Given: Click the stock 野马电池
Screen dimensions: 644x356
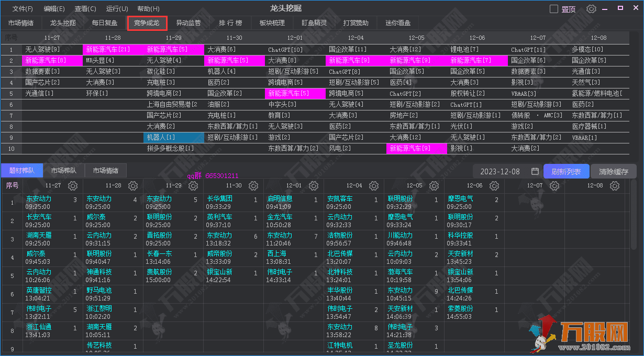Looking at the screenshot, I should pyautogui.click(x=99, y=291).
